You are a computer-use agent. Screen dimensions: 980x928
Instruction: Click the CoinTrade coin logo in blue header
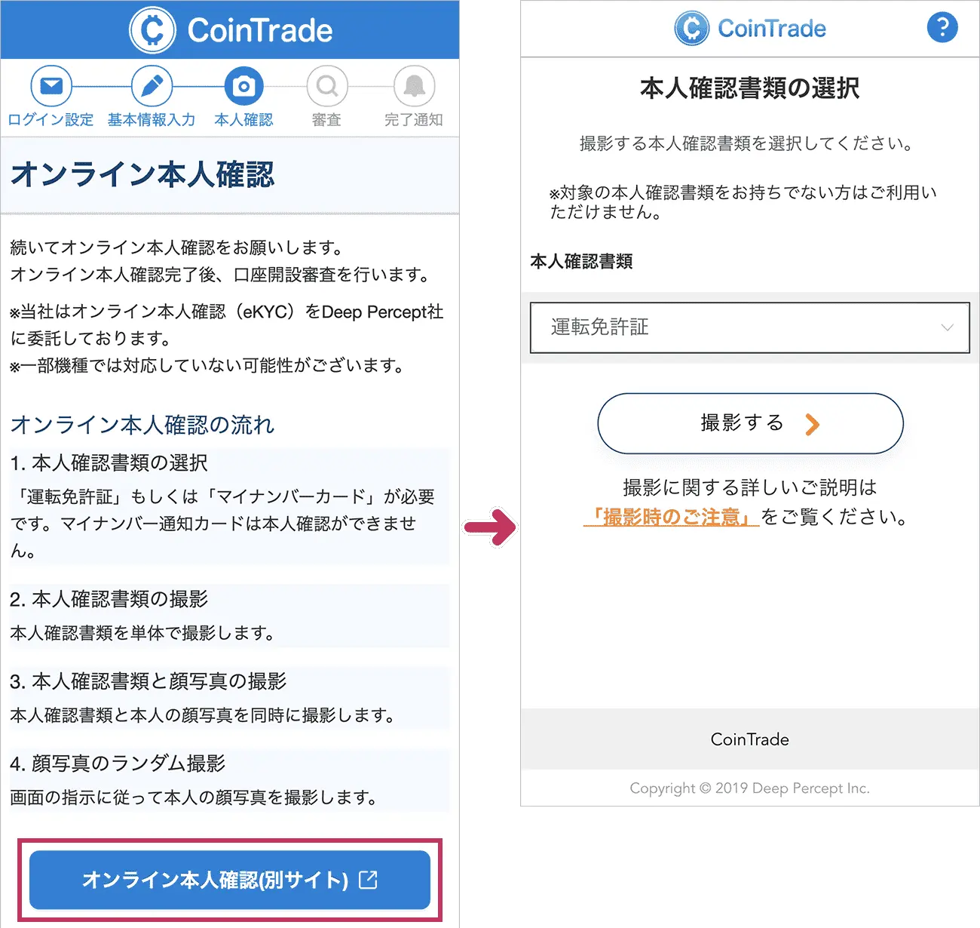(x=152, y=30)
